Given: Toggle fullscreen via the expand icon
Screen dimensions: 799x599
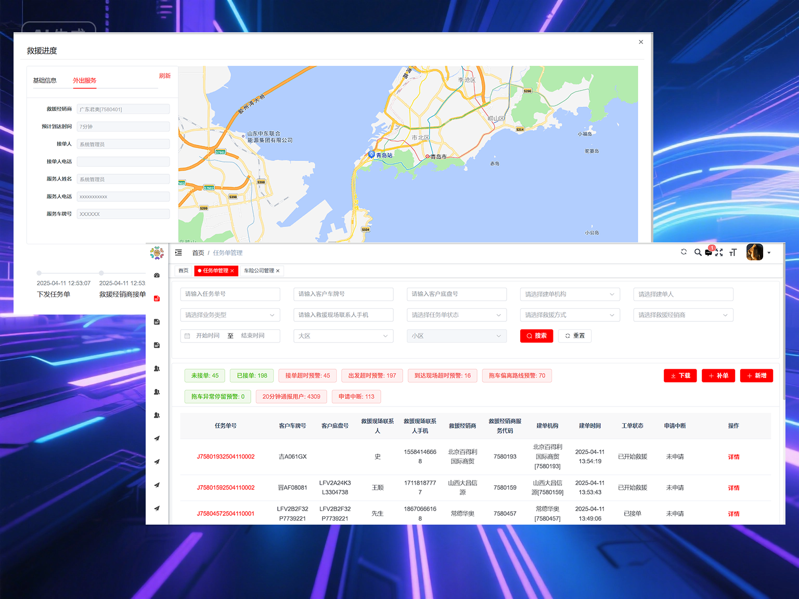Looking at the screenshot, I should tap(719, 253).
